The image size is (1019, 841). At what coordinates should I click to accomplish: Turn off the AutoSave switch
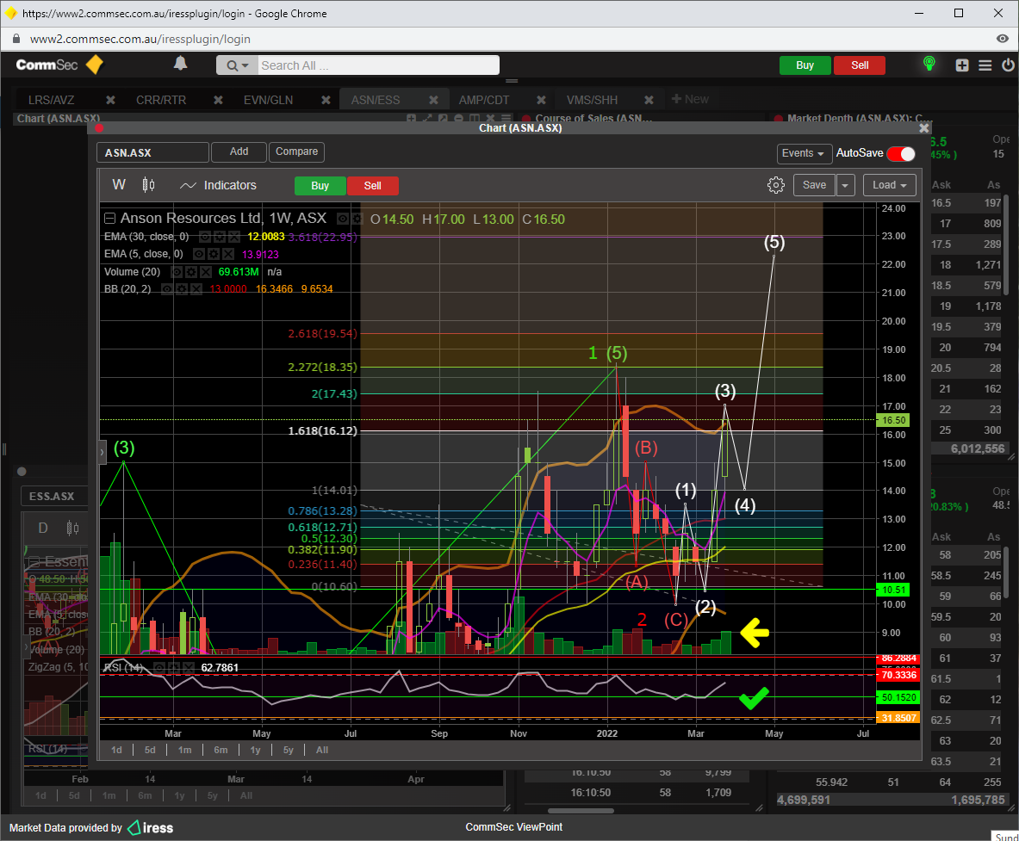pos(901,153)
